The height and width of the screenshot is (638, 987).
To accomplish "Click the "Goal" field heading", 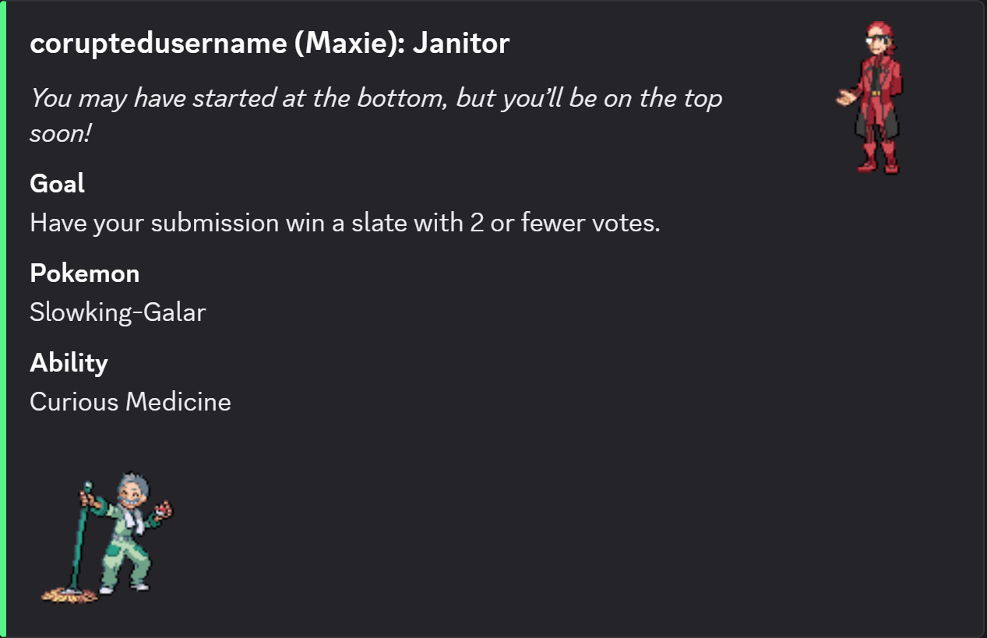I will click(57, 184).
